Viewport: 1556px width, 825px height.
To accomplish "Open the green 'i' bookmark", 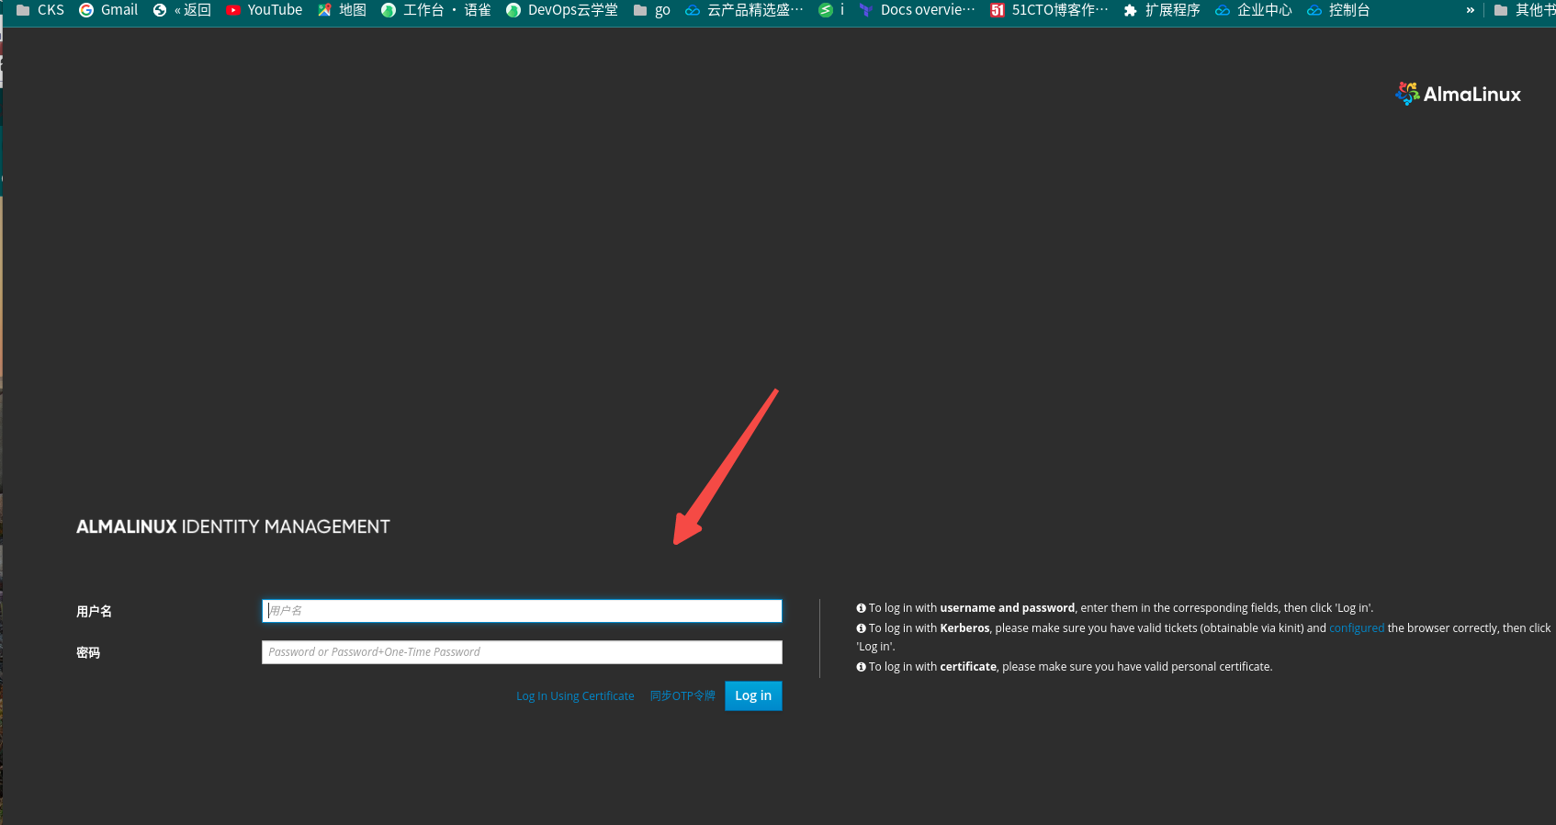I will point(831,10).
